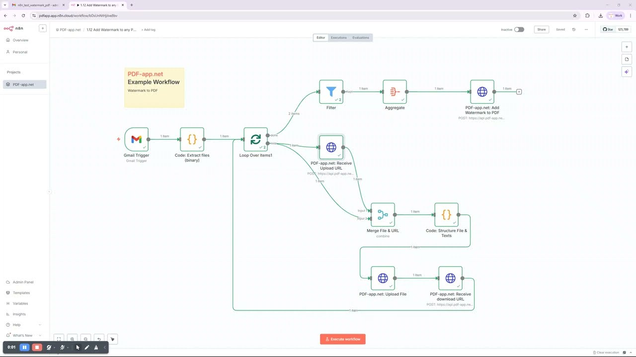Pause the screen recording
Image resolution: width=636 pixels, height=357 pixels.
(x=24, y=347)
